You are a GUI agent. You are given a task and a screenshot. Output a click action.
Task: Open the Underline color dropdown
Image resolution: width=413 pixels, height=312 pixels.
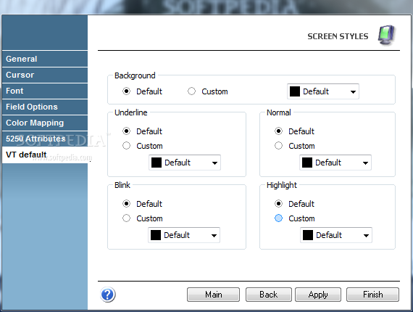pos(185,163)
